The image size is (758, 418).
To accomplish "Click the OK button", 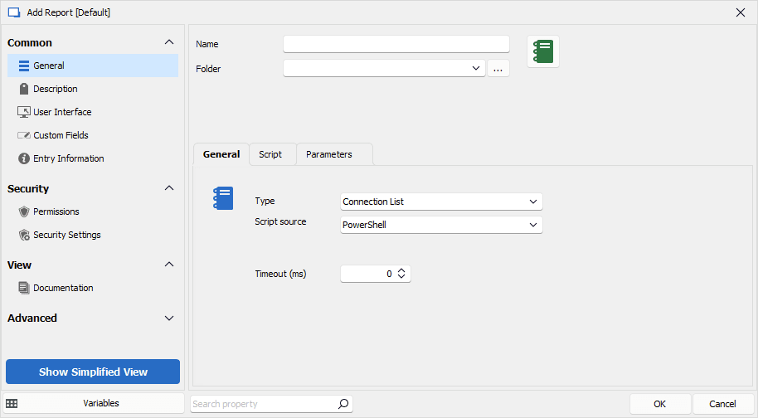I will coord(659,404).
